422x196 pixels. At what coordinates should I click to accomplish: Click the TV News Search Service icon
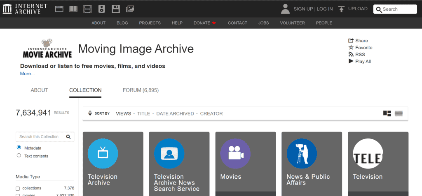169,154
